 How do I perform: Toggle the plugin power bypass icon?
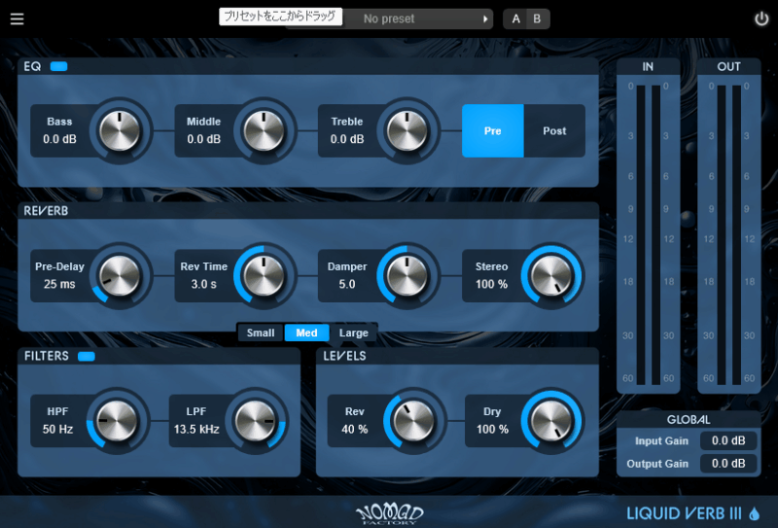(x=761, y=18)
